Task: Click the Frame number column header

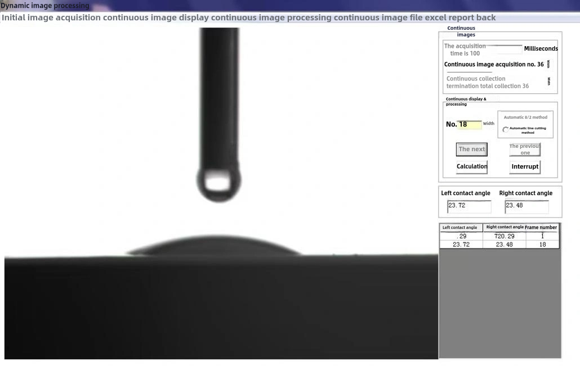Action: tap(542, 228)
